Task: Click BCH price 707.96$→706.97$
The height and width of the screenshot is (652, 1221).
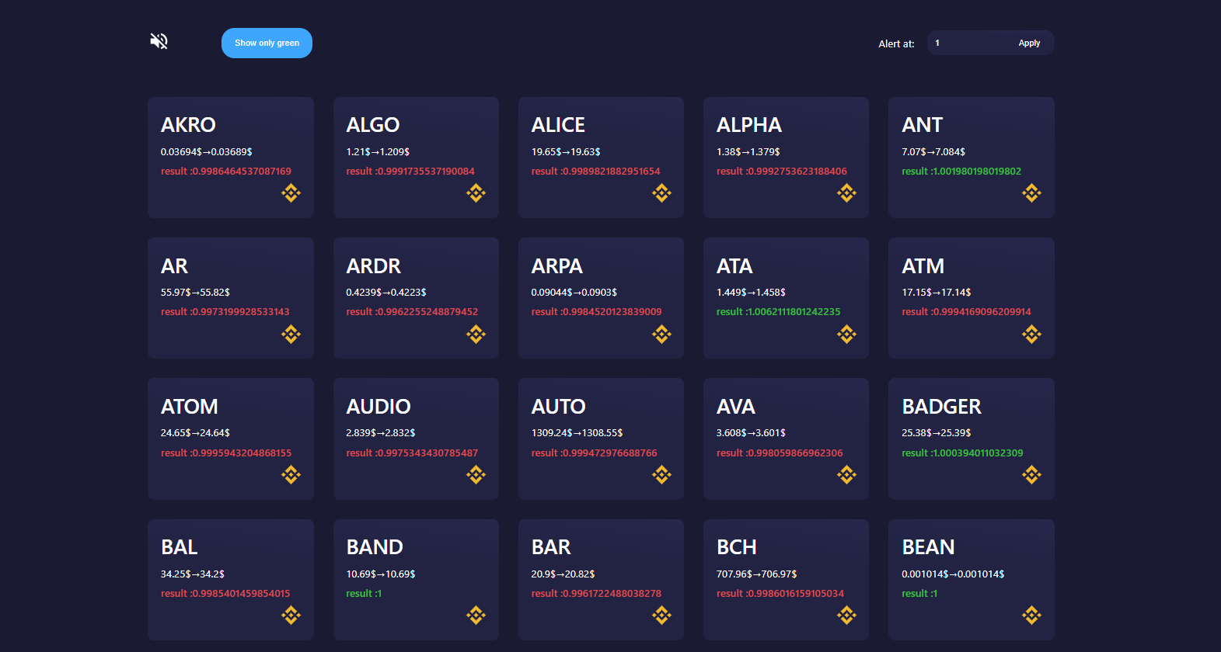Action: (756, 574)
